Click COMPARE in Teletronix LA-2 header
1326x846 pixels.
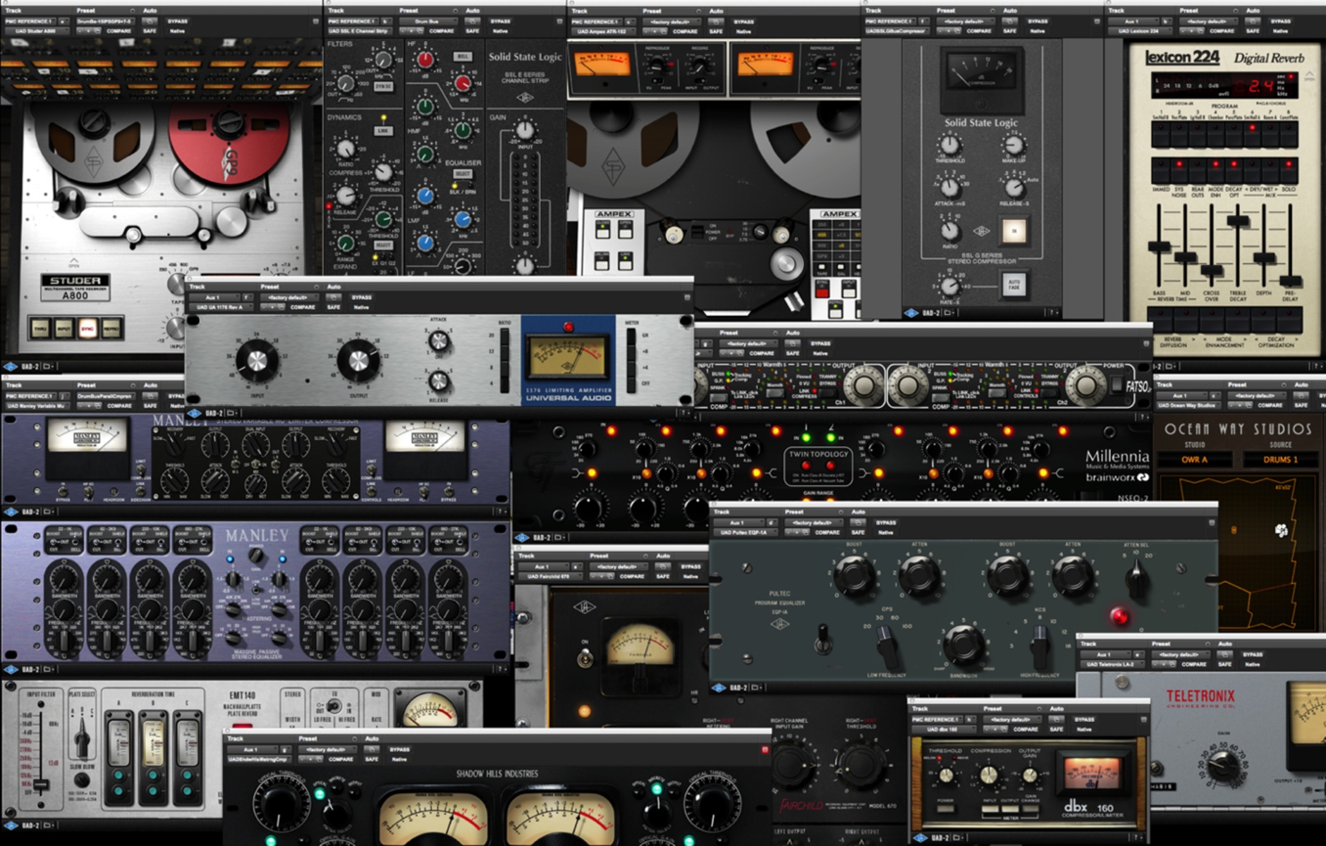coord(1193,664)
